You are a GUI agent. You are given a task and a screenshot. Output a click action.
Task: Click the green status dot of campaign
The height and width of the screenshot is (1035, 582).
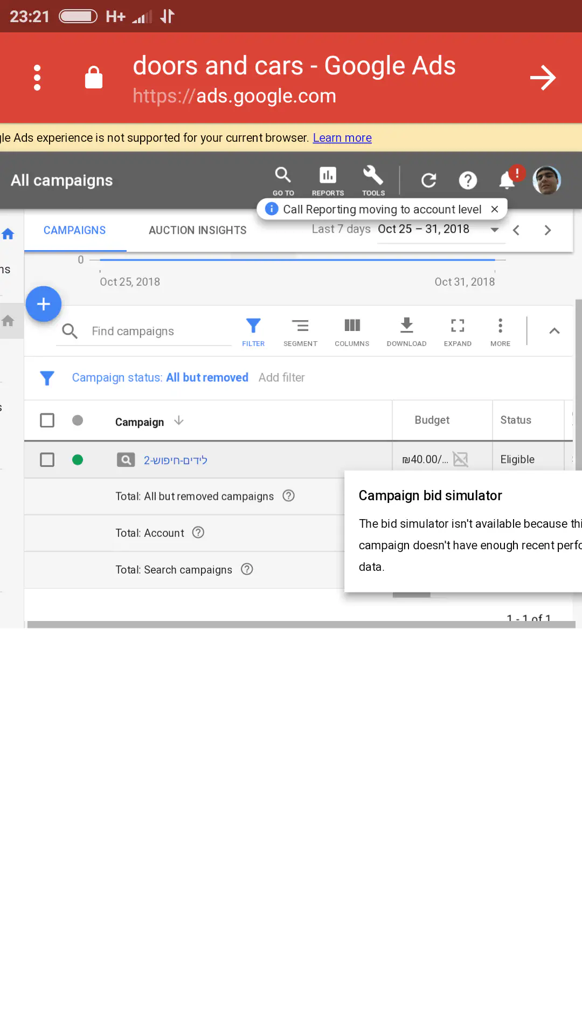[x=78, y=460]
